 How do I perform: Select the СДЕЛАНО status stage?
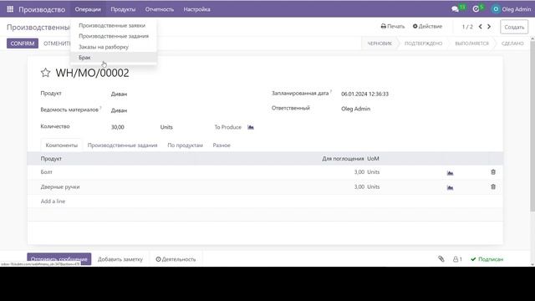(x=512, y=43)
